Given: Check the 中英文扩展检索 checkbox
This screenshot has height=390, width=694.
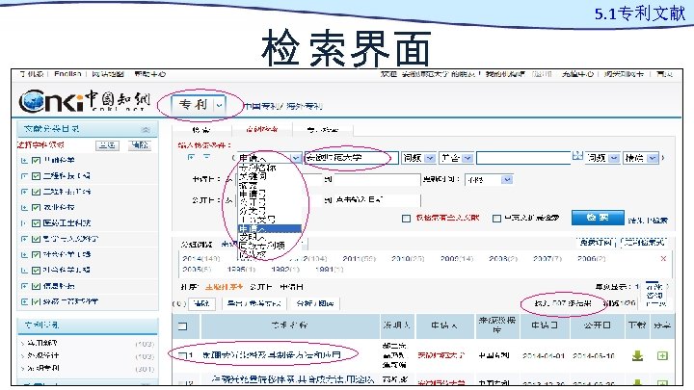Looking at the screenshot, I should 496,218.
